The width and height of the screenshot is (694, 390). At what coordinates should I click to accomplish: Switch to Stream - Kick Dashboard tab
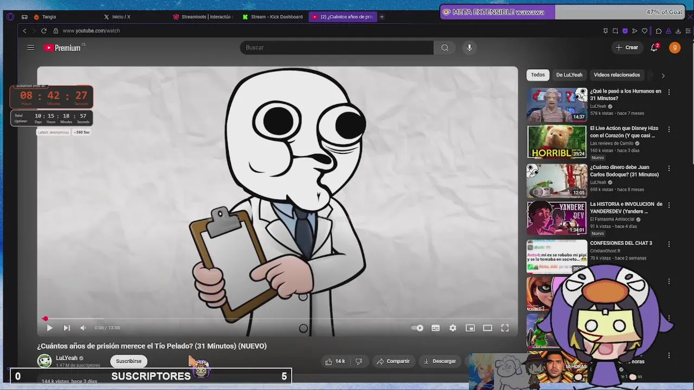(x=273, y=17)
